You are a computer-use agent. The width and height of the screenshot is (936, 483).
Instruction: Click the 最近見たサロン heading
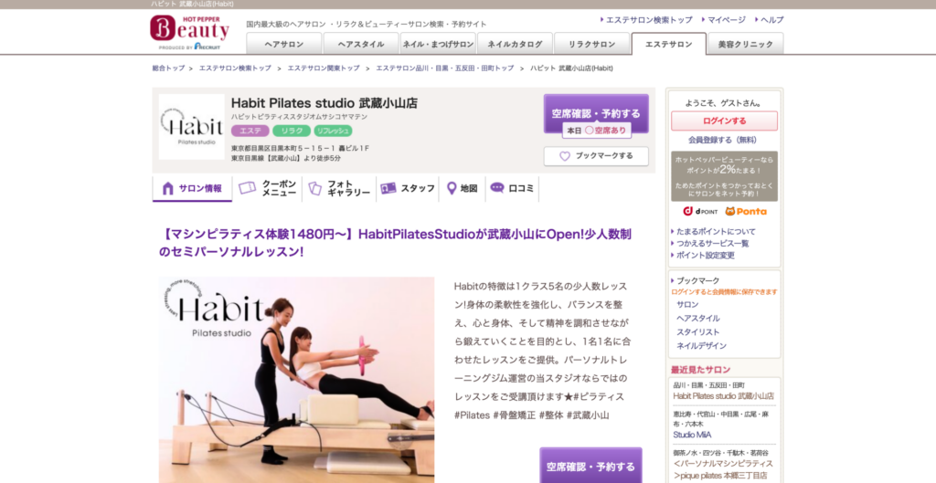(700, 370)
